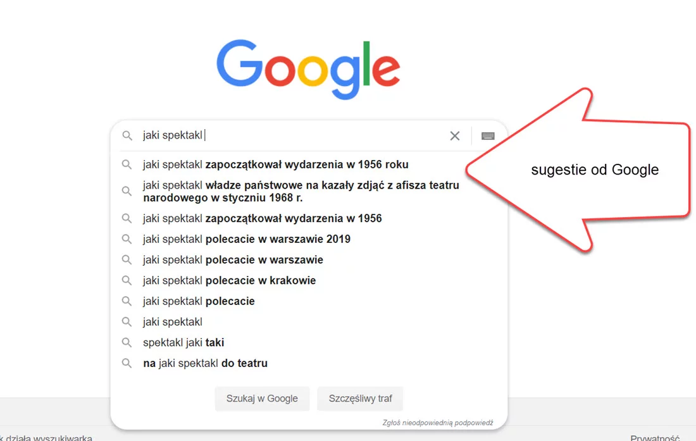
Task: Click magnifier next to 'polecacie w warszawie 2019'
Action: tap(127, 239)
